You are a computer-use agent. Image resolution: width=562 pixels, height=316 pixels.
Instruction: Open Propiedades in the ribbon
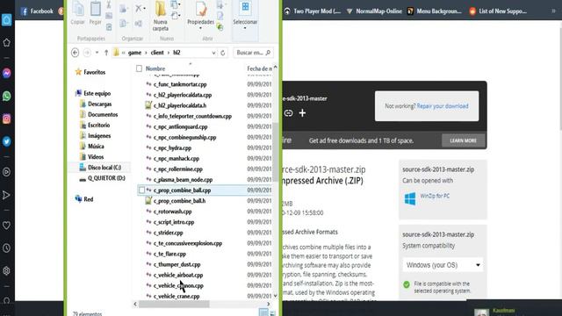(200, 14)
